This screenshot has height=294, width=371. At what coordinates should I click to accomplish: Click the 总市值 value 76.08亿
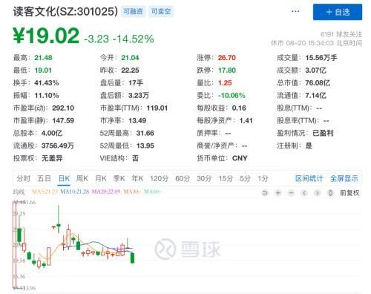pyautogui.click(x=318, y=83)
